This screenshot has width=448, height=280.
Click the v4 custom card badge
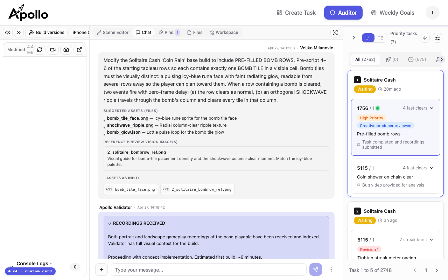30,271
